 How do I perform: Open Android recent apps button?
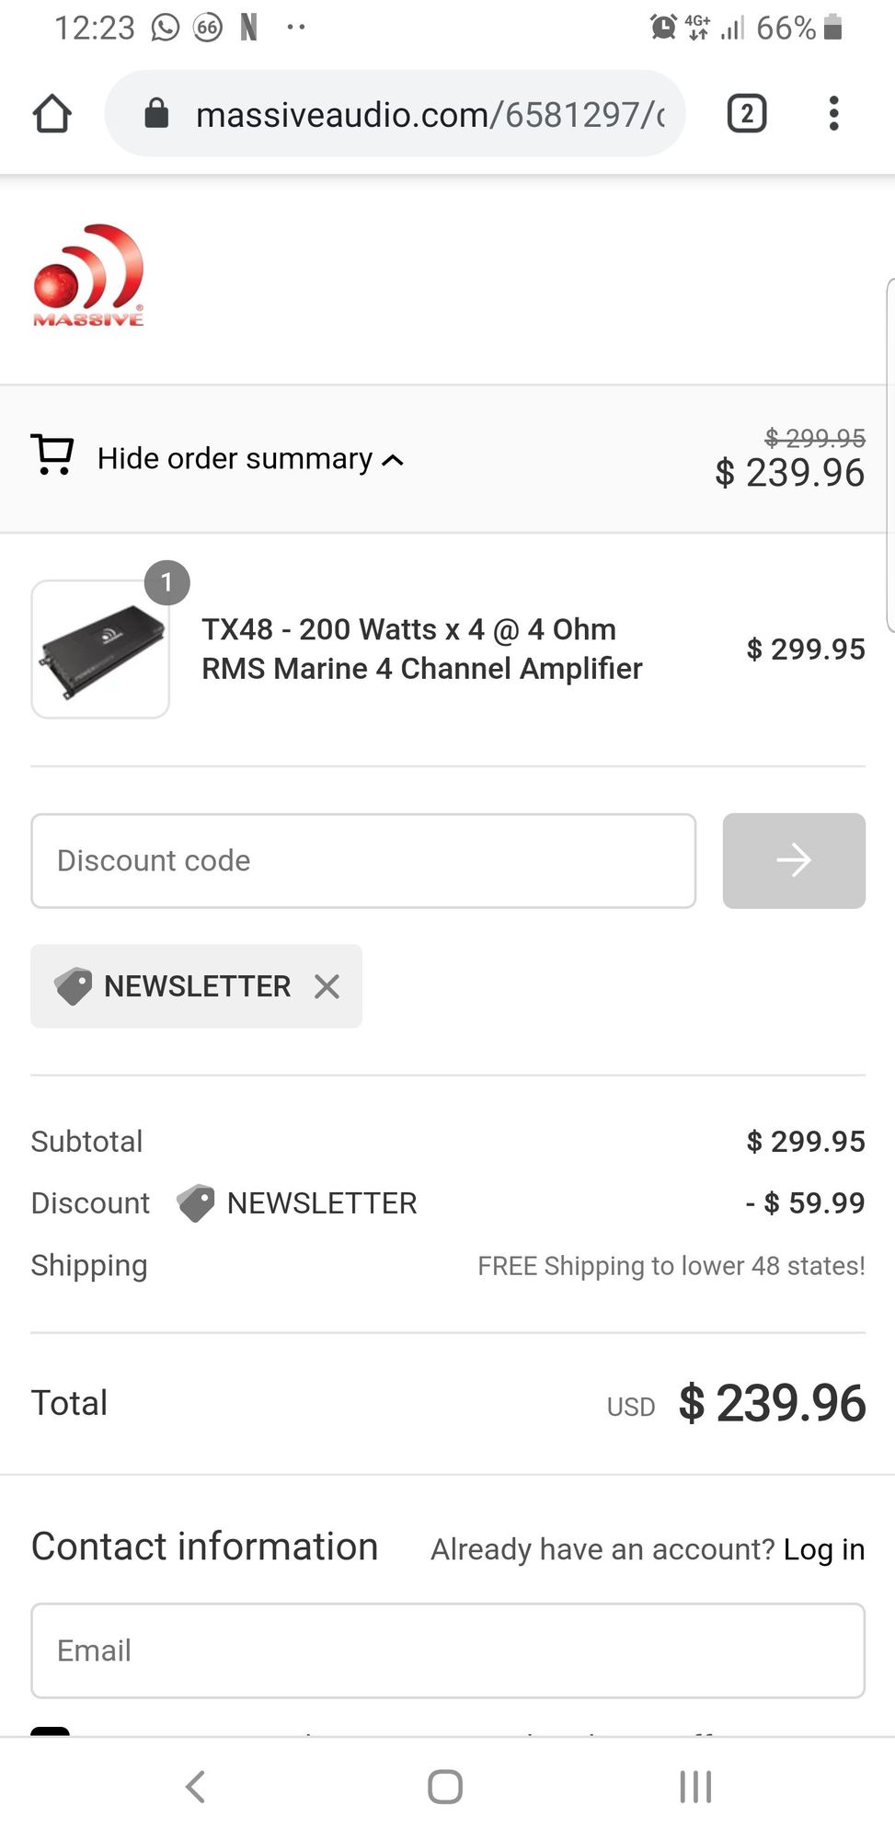tap(695, 1787)
